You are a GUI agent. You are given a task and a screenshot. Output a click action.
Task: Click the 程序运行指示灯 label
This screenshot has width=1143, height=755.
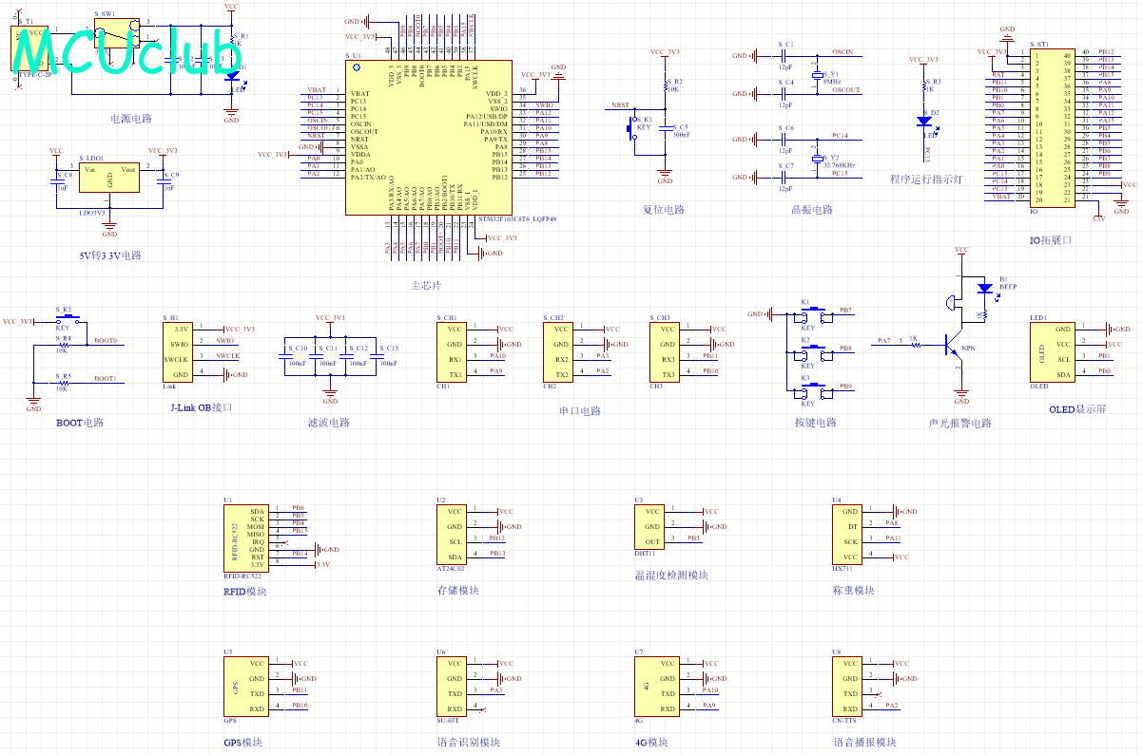926,179
